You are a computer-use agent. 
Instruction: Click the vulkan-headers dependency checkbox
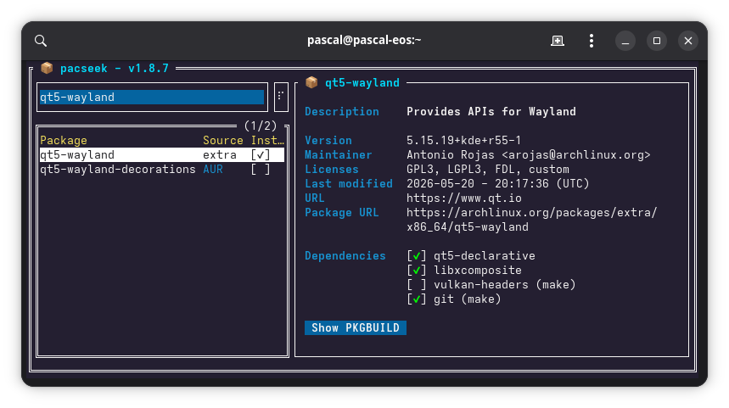point(417,284)
